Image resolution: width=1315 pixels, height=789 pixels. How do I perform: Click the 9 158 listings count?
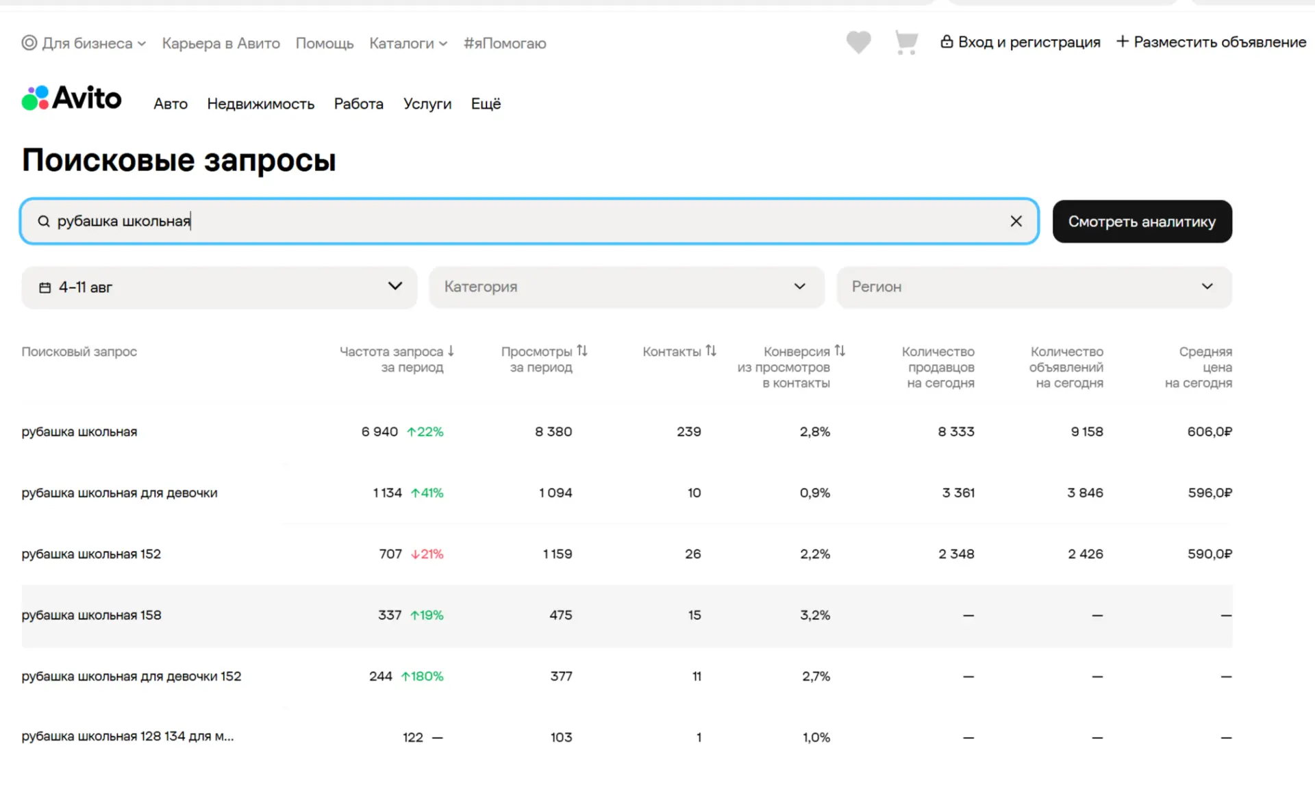tap(1087, 432)
